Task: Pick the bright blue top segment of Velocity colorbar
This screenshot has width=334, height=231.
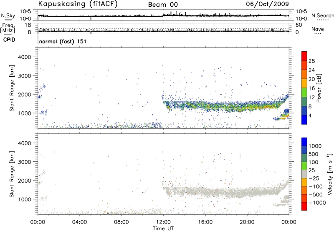Action: (304, 142)
